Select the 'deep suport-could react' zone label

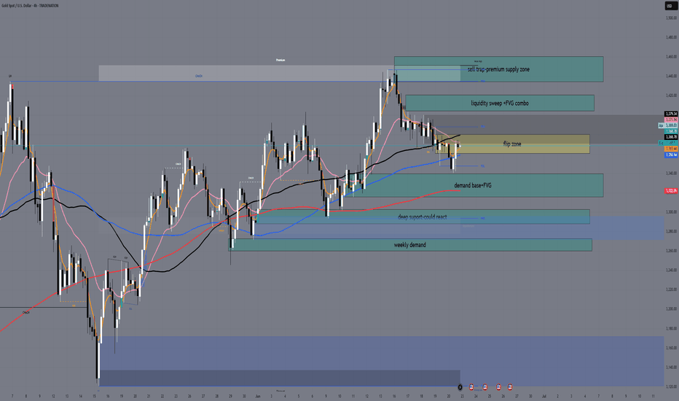pos(423,217)
